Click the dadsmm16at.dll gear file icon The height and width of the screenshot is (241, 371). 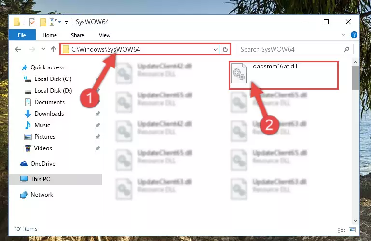pyautogui.click(x=238, y=73)
